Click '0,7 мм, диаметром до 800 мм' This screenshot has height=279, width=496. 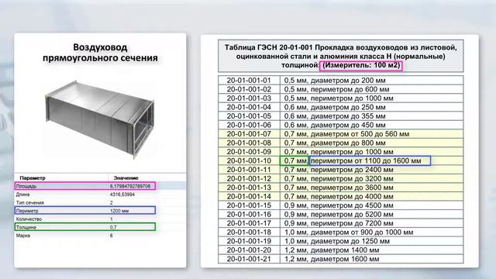point(335,143)
